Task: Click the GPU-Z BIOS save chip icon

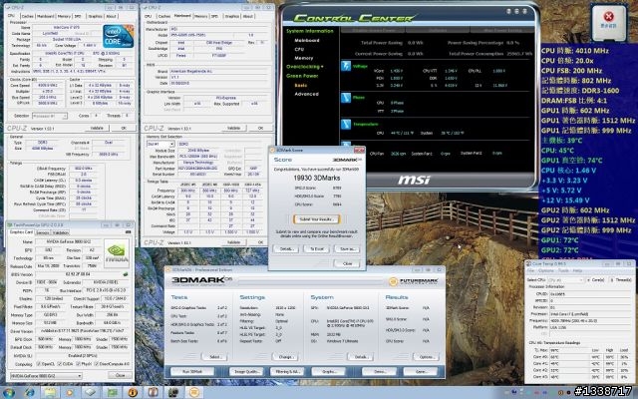Action: tap(126, 274)
